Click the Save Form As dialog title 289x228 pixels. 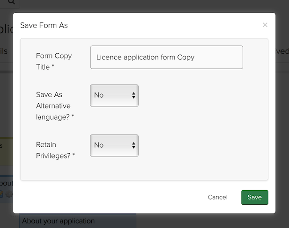pyautogui.click(x=44, y=25)
